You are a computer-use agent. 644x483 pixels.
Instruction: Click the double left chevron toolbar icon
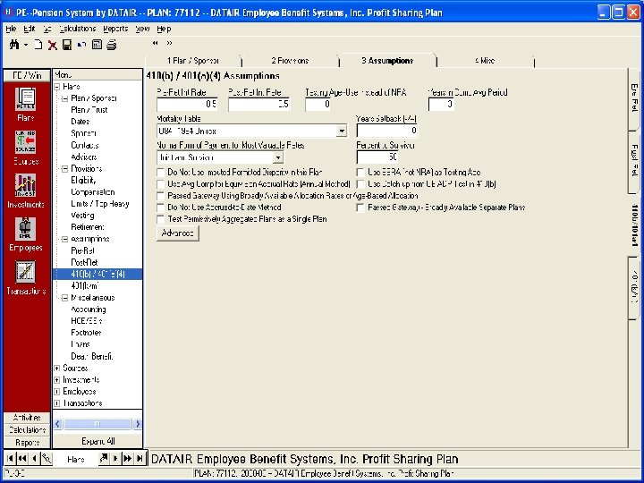(156, 43)
